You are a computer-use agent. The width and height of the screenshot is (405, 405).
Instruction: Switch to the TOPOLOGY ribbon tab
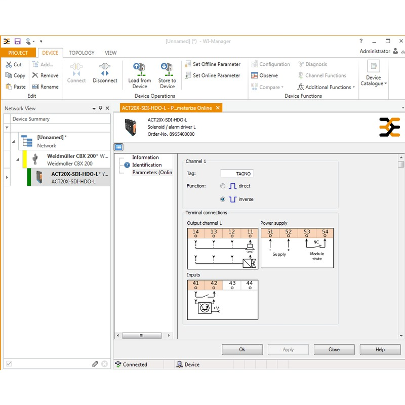click(82, 53)
